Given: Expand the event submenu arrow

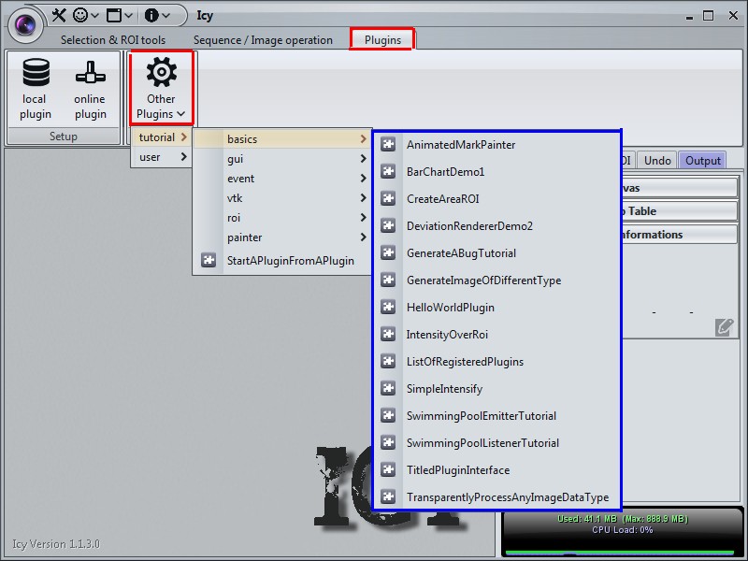Looking at the screenshot, I should point(363,179).
